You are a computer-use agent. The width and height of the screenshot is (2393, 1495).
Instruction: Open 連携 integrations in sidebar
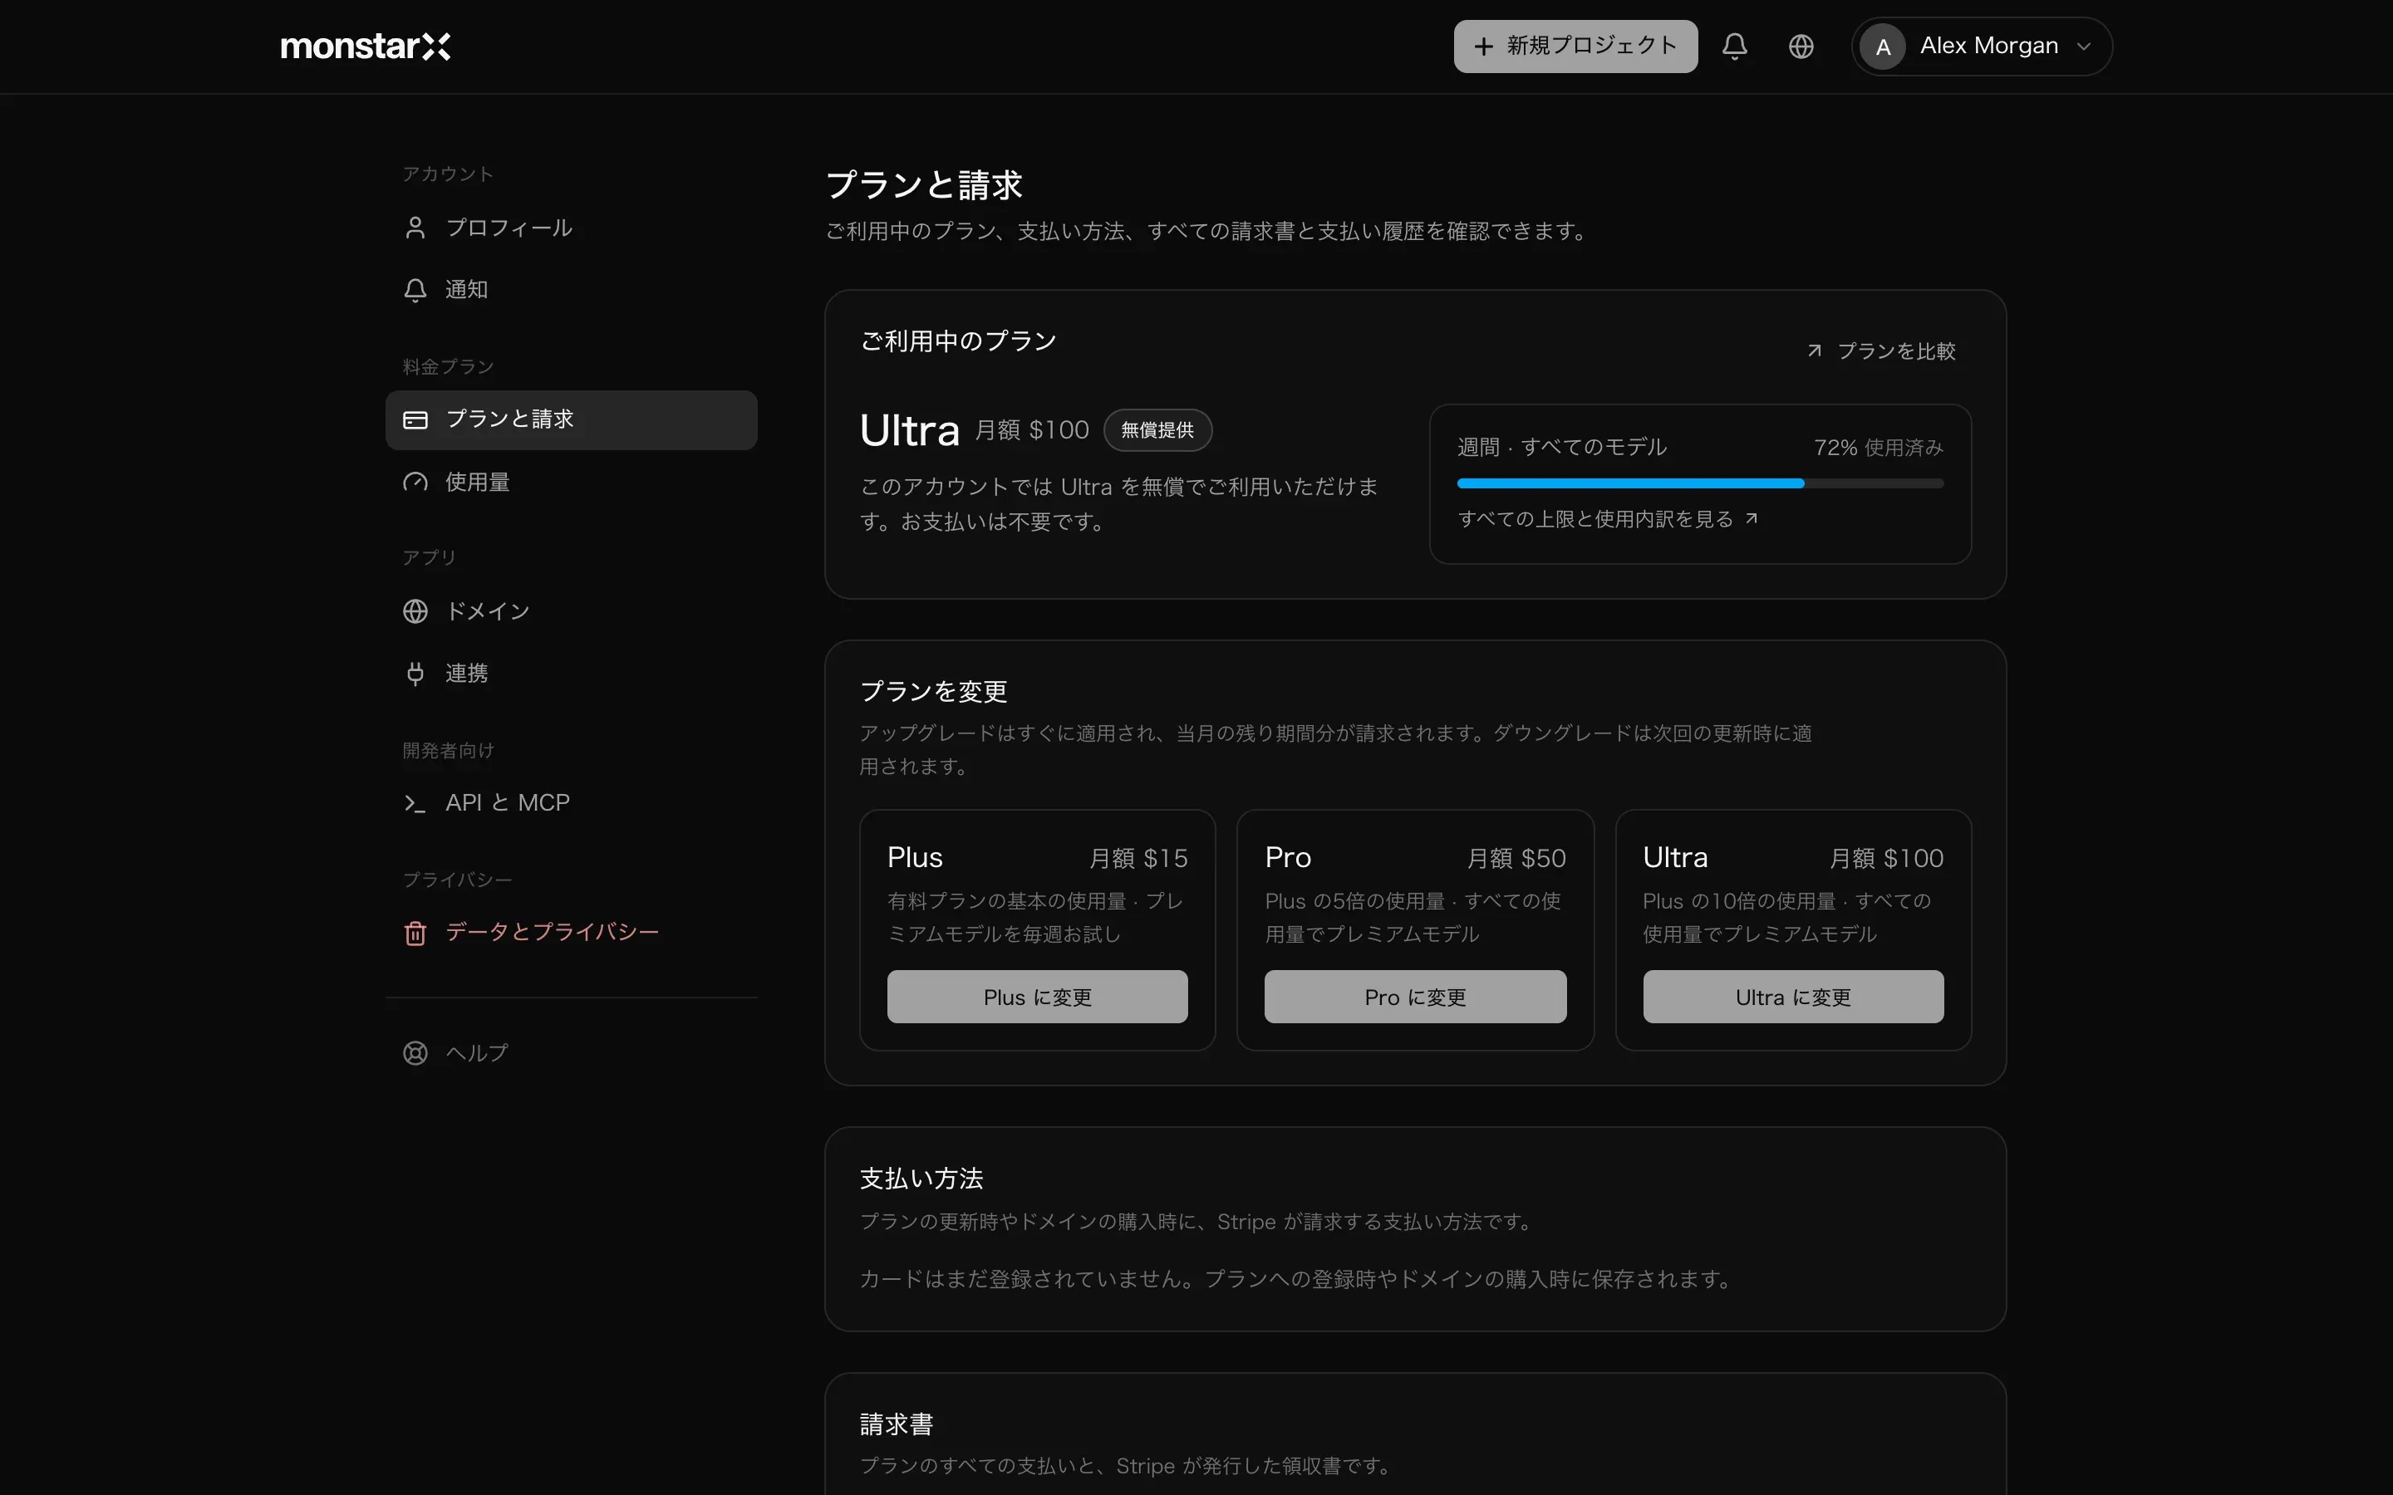[572, 674]
